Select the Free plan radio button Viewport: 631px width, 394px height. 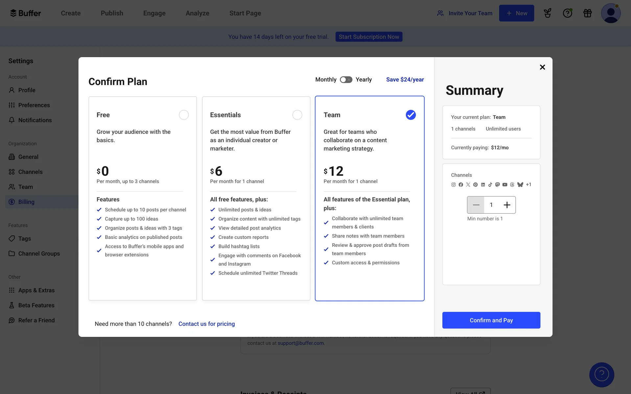pyautogui.click(x=184, y=115)
